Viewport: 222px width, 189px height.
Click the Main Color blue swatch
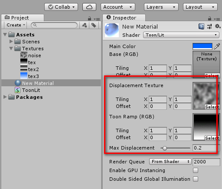pyautogui.click(x=202, y=46)
